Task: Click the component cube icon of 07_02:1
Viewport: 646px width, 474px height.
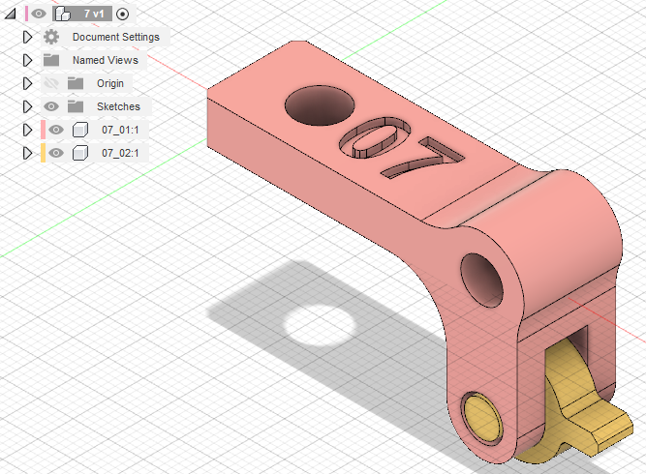Action: [x=80, y=153]
